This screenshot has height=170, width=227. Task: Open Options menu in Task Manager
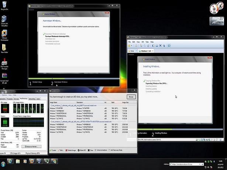(x=4, y=95)
